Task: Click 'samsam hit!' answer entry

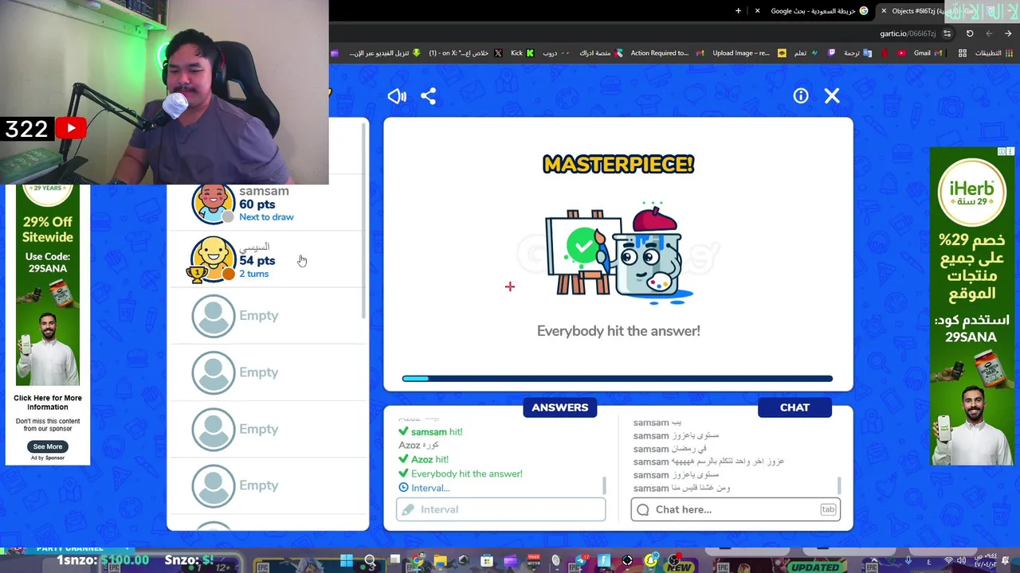Action: [x=437, y=431]
